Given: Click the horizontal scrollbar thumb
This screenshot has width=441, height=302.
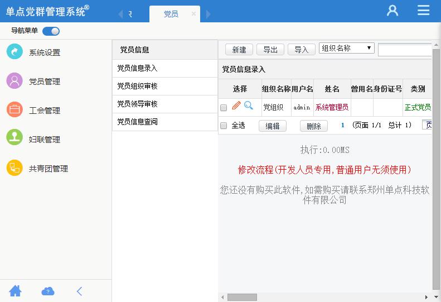Looking at the screenshot, I should pyautogui.click(x=242, y=297).
